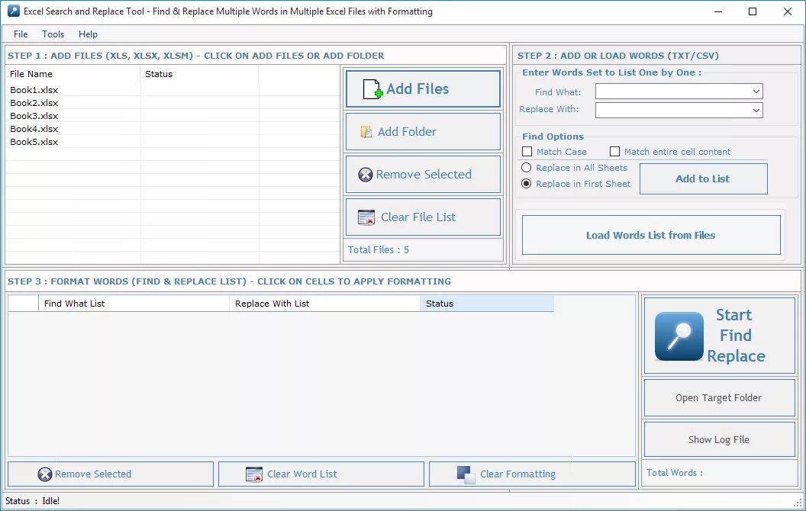Expand the Find What dropdown
The image size is (806, 511).
[756, 92]
